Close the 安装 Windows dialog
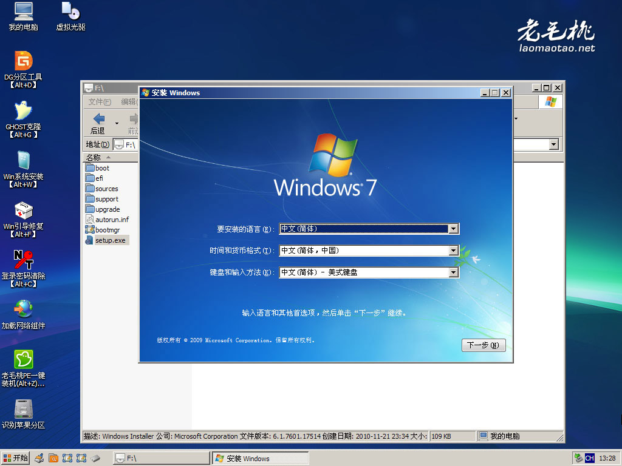 pos(506,93)
